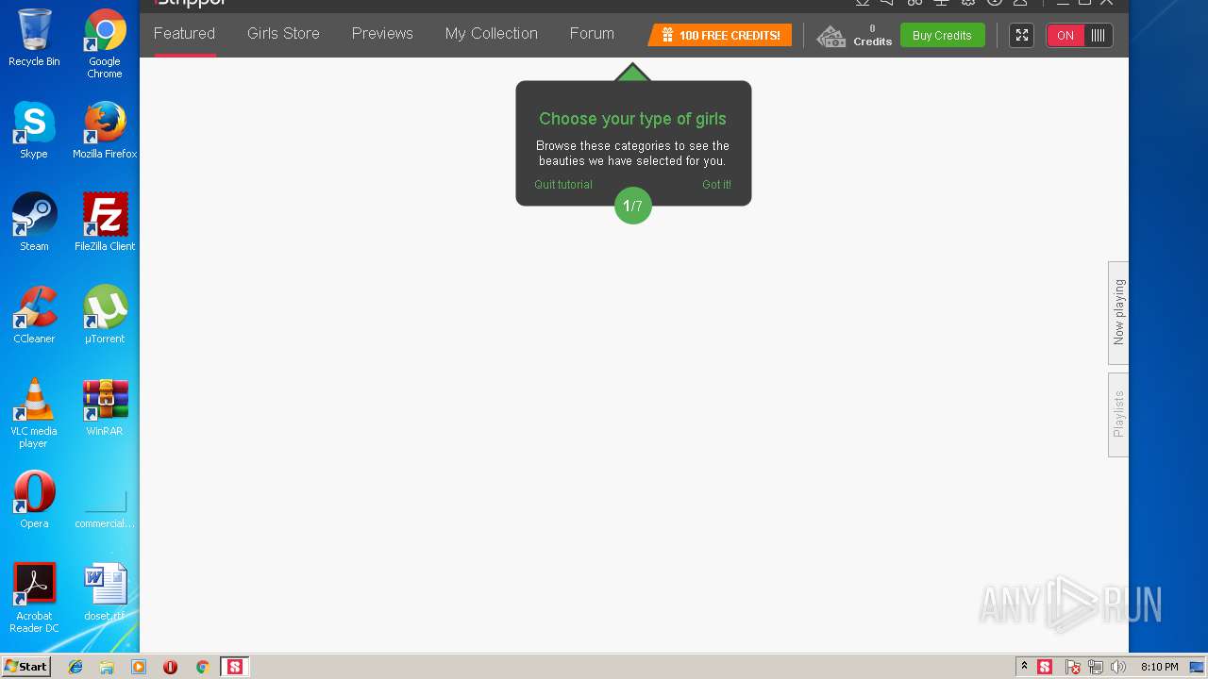Click the credits money icon
Viewport: 1208px width, 679px height.
point(830,37)
